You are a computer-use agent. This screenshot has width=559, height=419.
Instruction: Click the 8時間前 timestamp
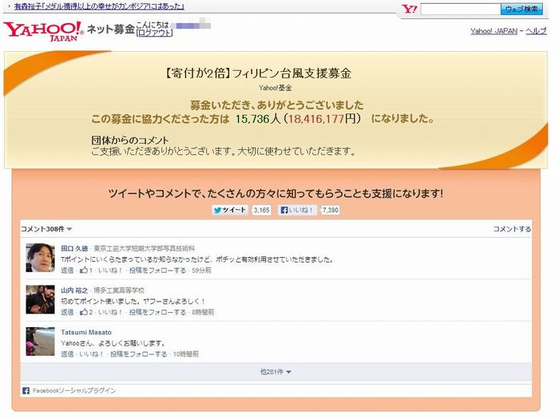[x=203, y=312]
